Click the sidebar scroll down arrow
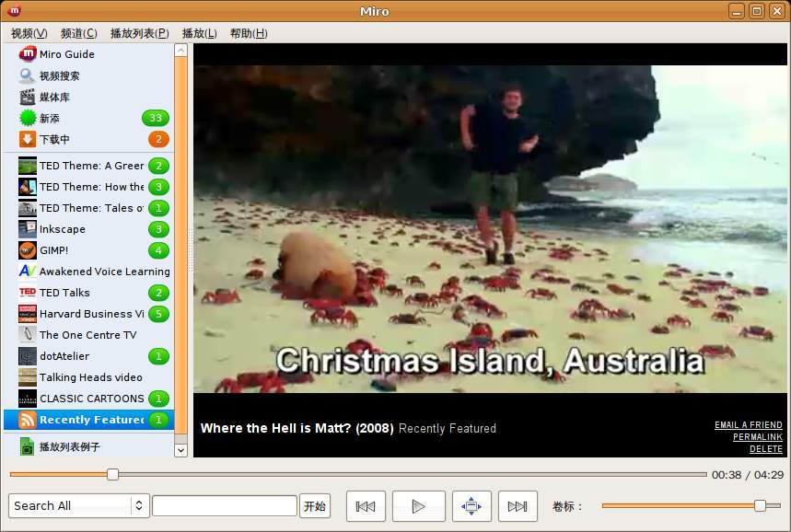 click(x=180, y=450)
